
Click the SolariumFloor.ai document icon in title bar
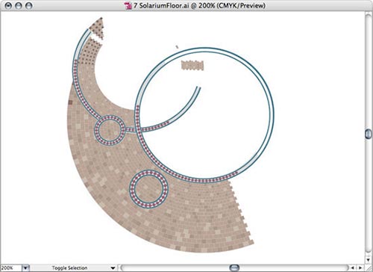tap(128, 5)
